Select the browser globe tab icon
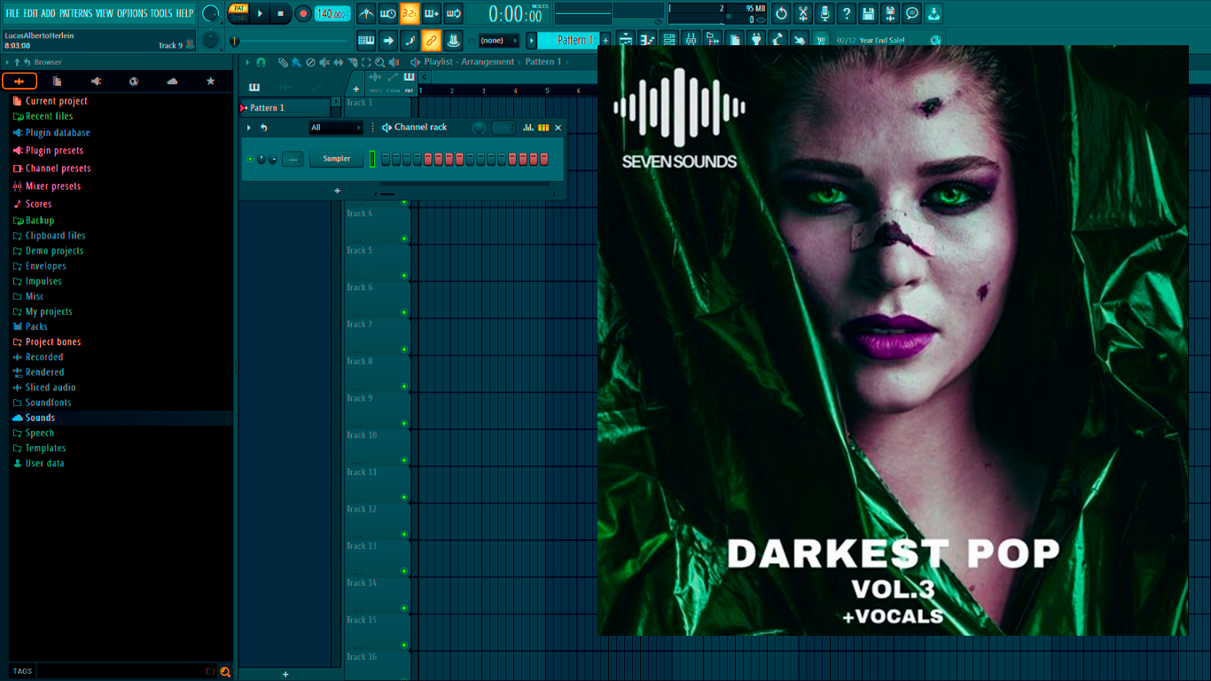Screen dimensions: 1211x681 point(134,82)
